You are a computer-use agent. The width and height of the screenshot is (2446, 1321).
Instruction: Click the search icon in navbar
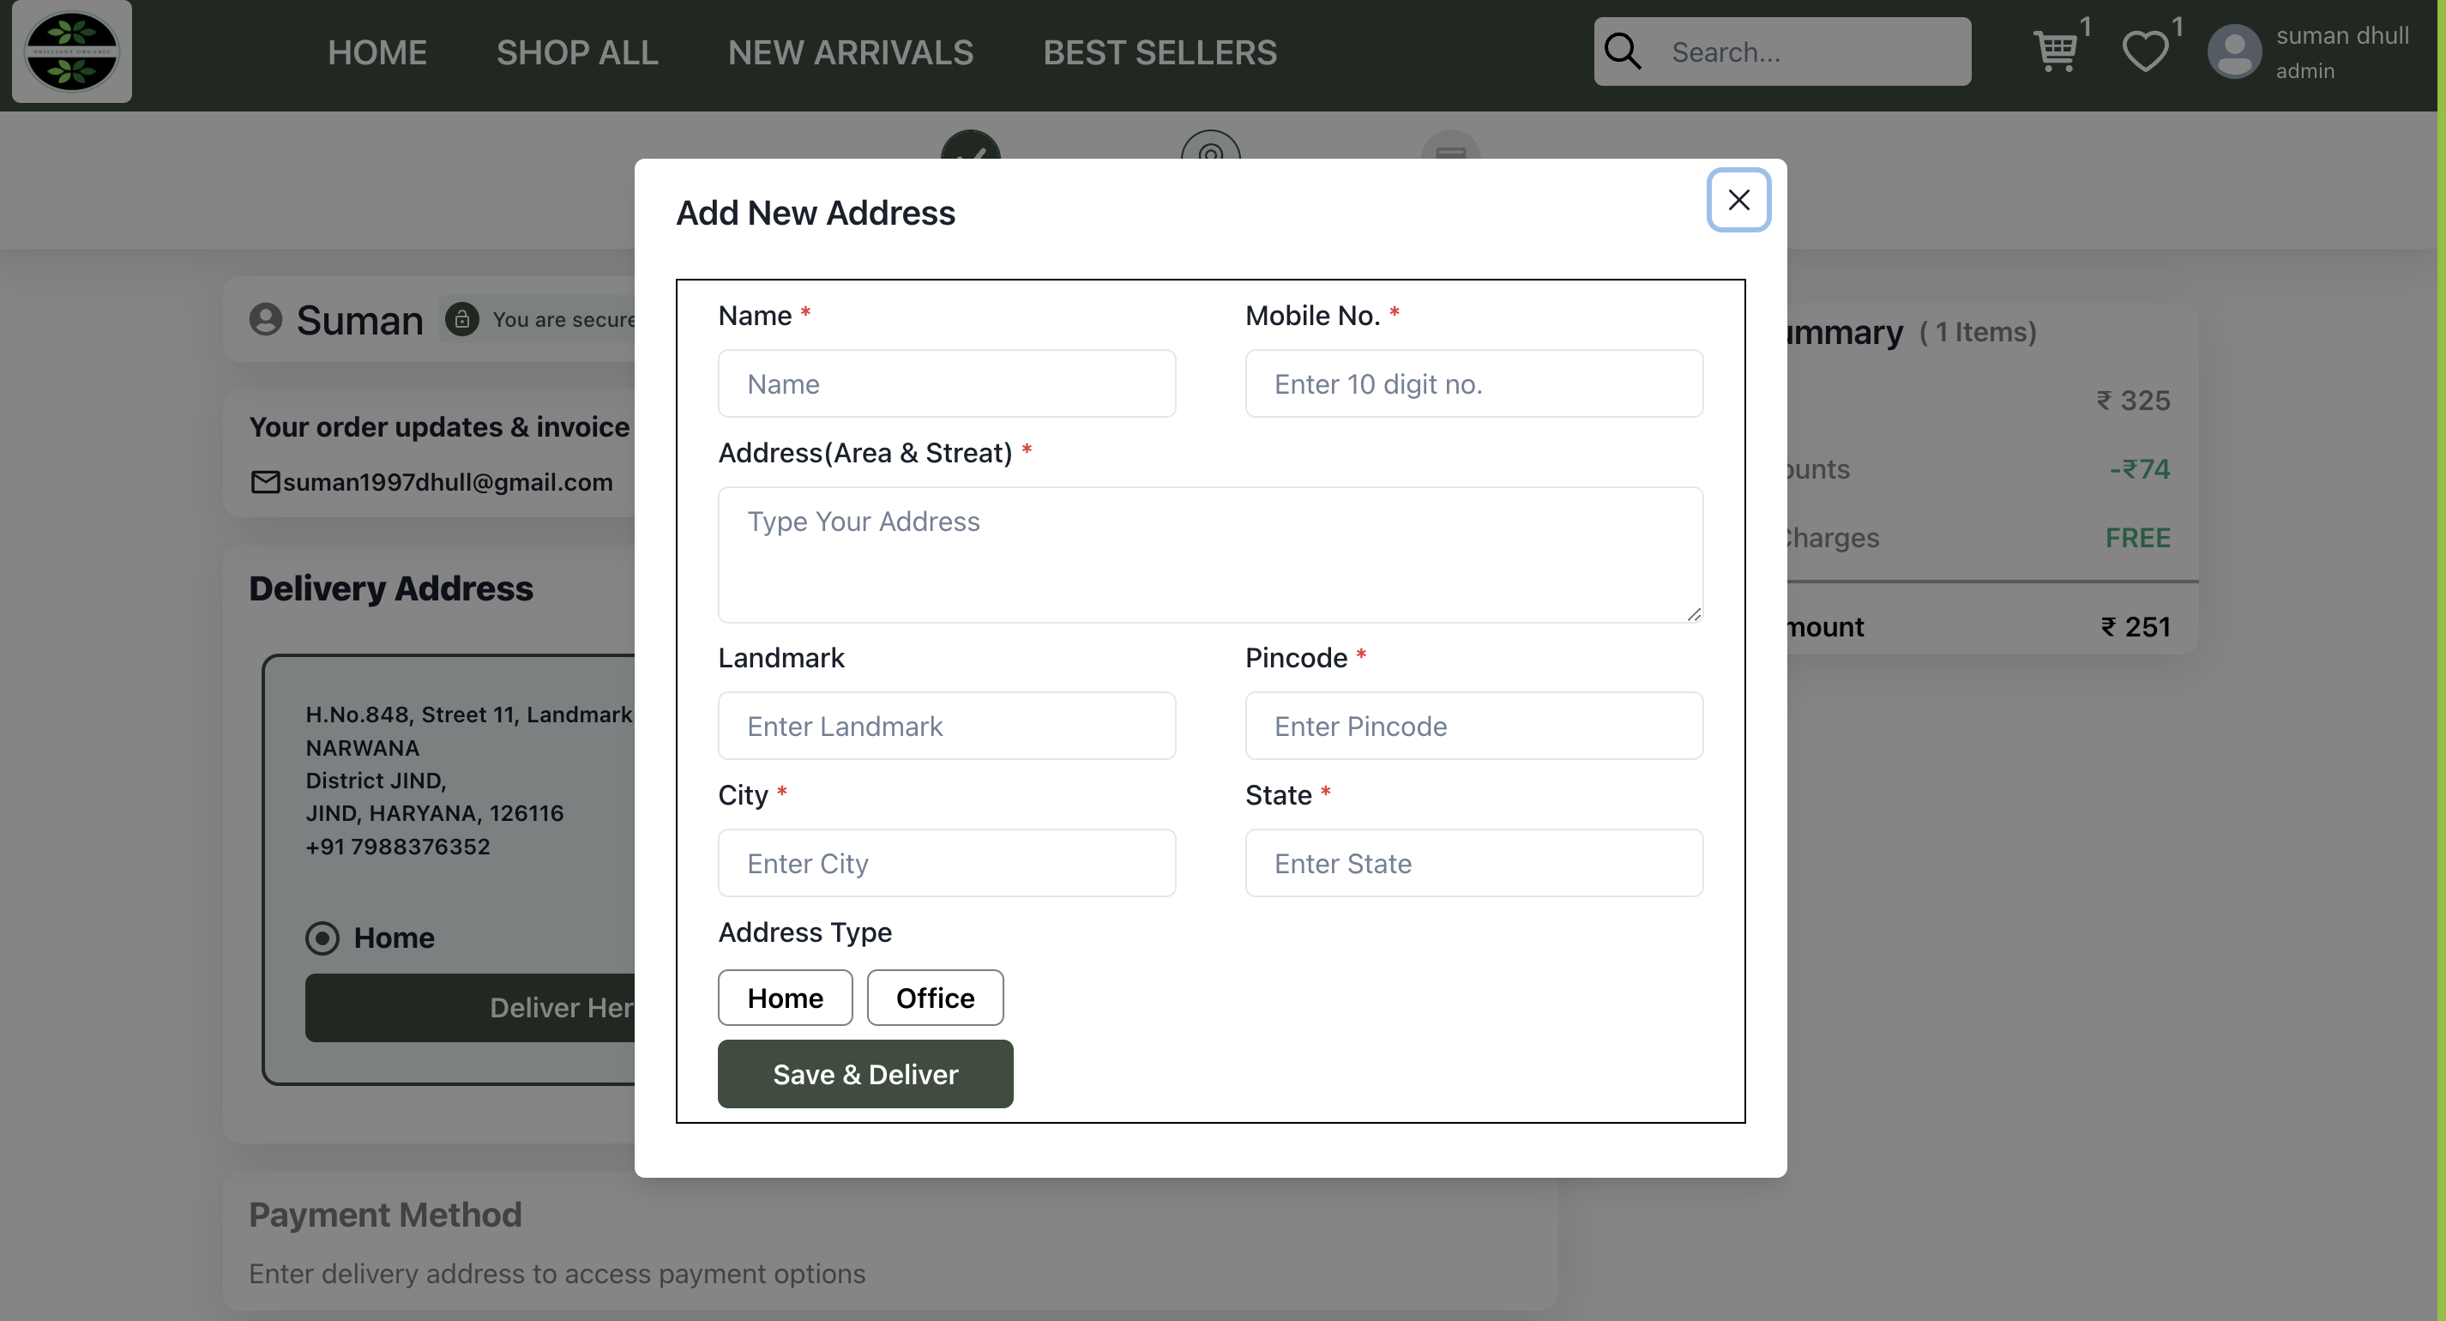coord(1622,51)
